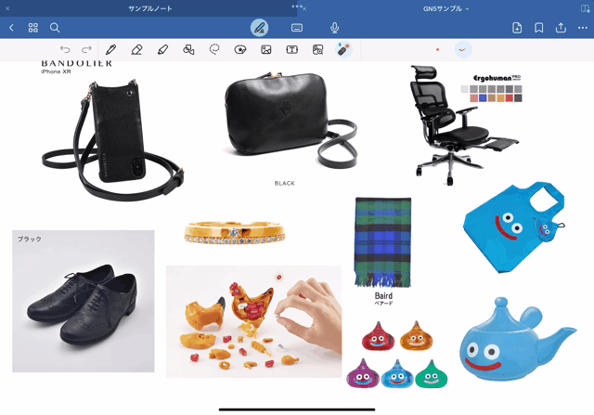Close the GN5サンプル tab
Screen dimensions: 594x415
click(304, 8)
